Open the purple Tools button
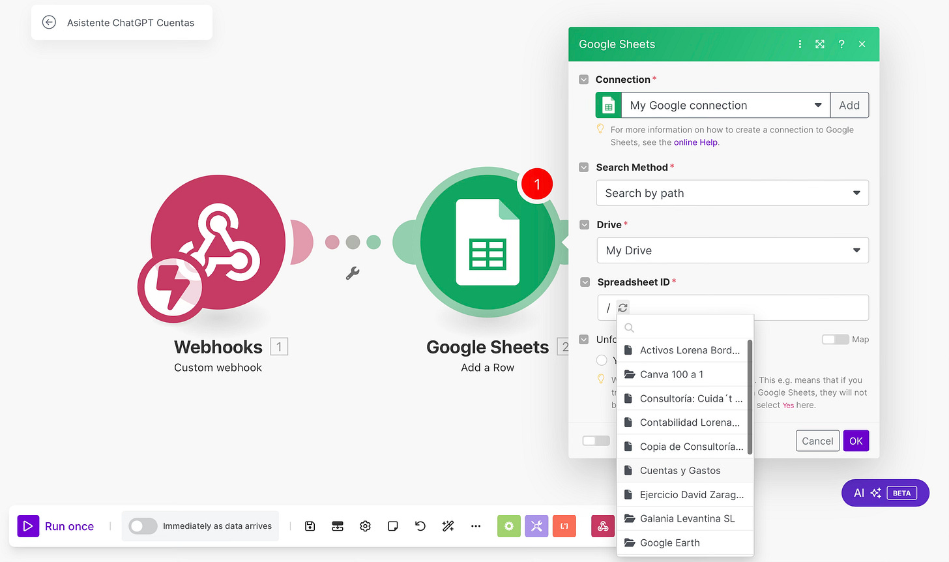The image size is (949, 562). click(x=536, y=526)
